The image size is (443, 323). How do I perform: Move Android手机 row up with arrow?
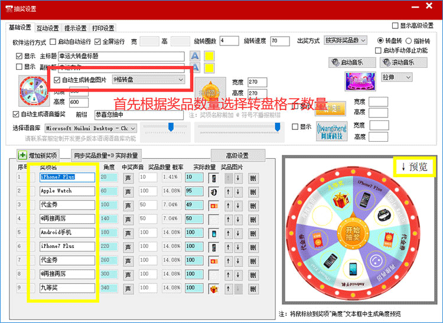[x=228, y=233]
